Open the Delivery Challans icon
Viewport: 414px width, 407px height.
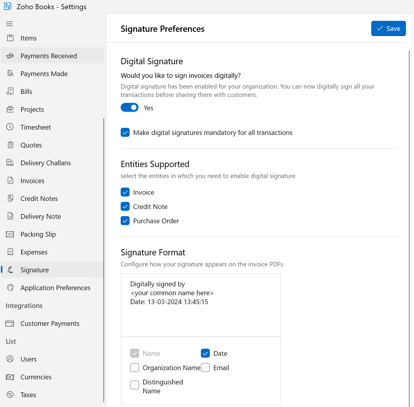10,163
